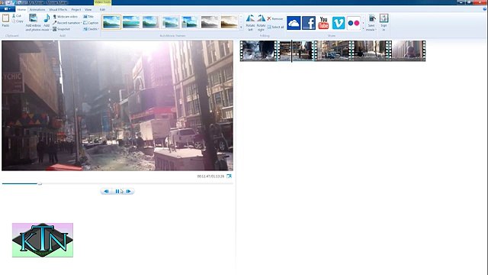Go to previous frame
The image size is (488, 275).
pos(106,191)
